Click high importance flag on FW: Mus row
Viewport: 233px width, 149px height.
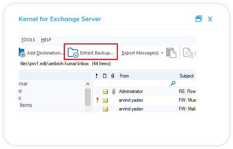[97, 100]
